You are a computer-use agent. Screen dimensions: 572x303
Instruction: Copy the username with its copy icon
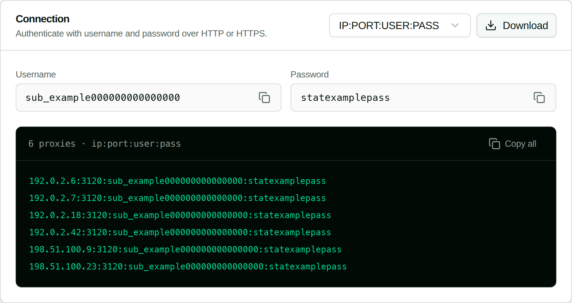[264, 98]
